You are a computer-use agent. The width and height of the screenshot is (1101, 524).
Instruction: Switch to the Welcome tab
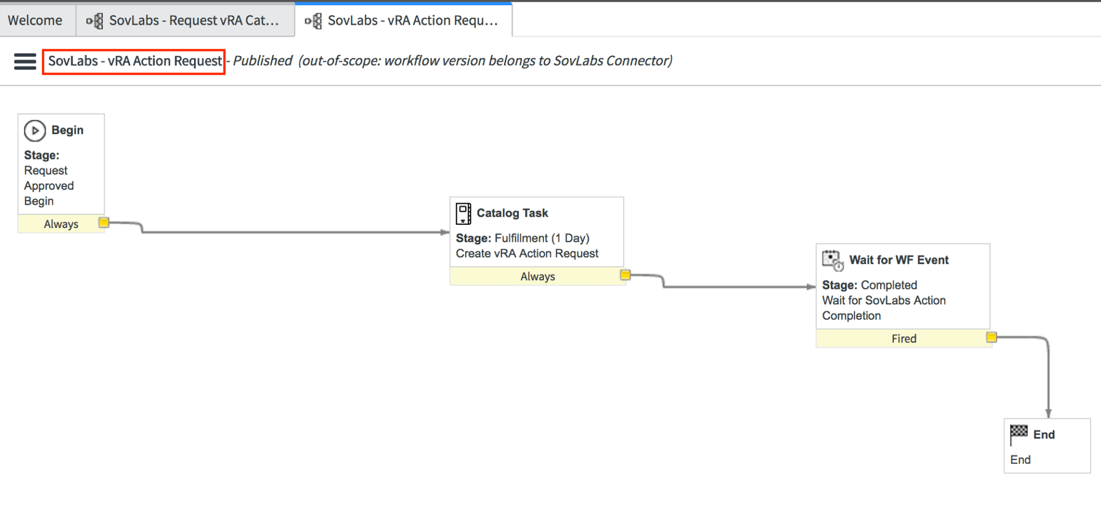pyautogui.click(x=35, y=20)
